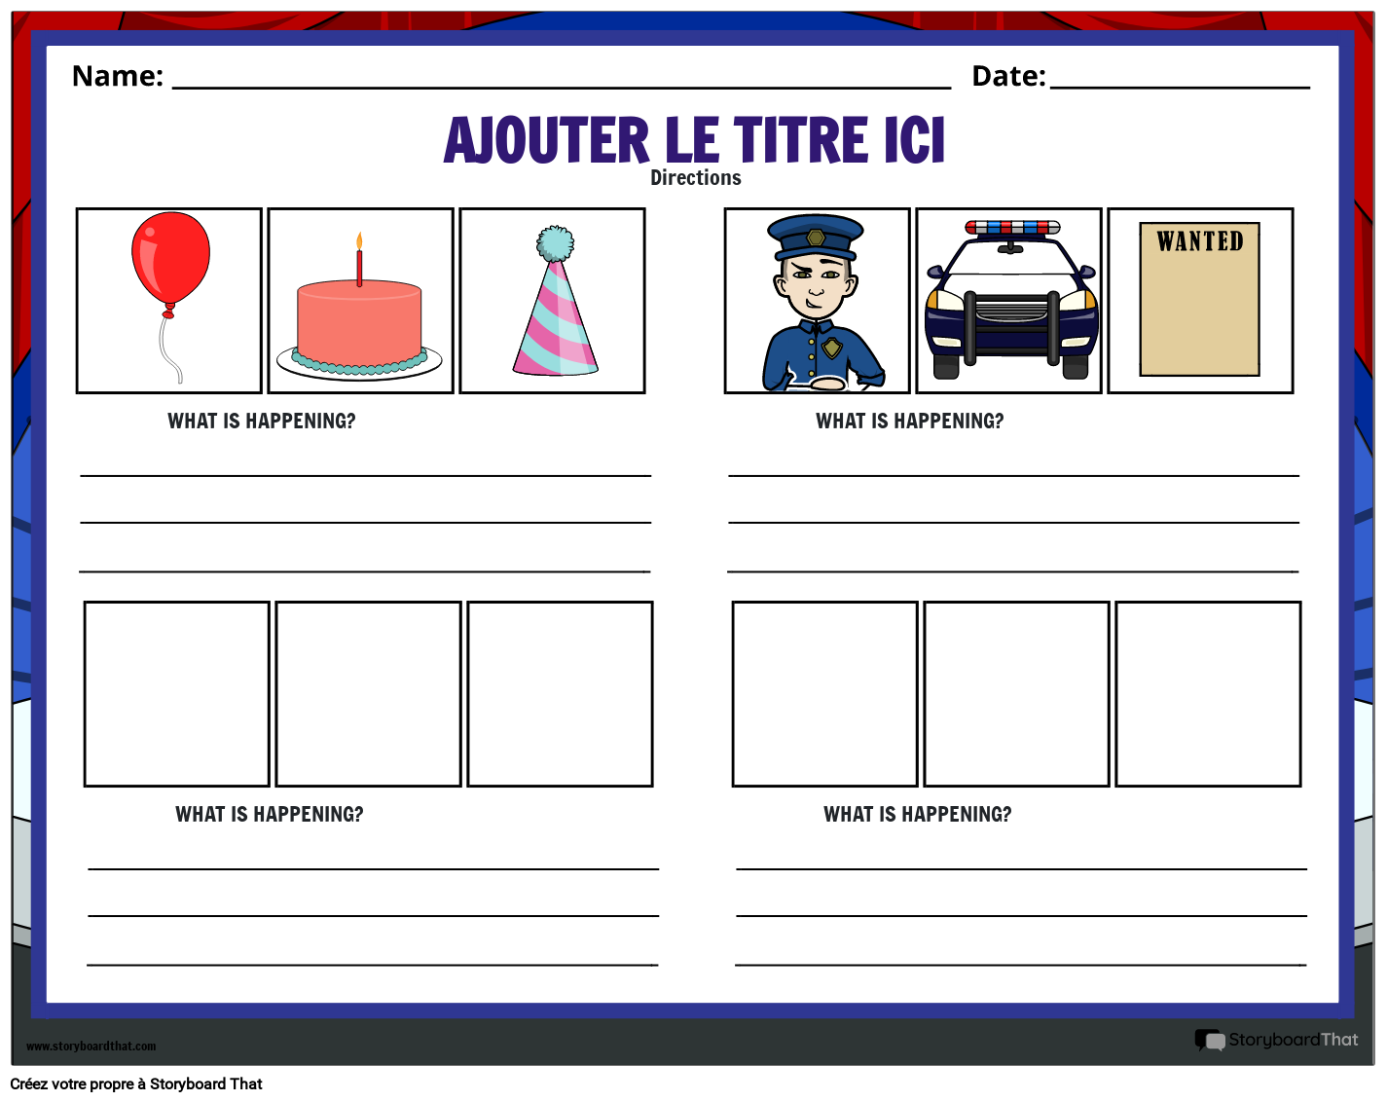Click the title 'AJOUTER LE TITRE ICI'

[x=694, y=140]
